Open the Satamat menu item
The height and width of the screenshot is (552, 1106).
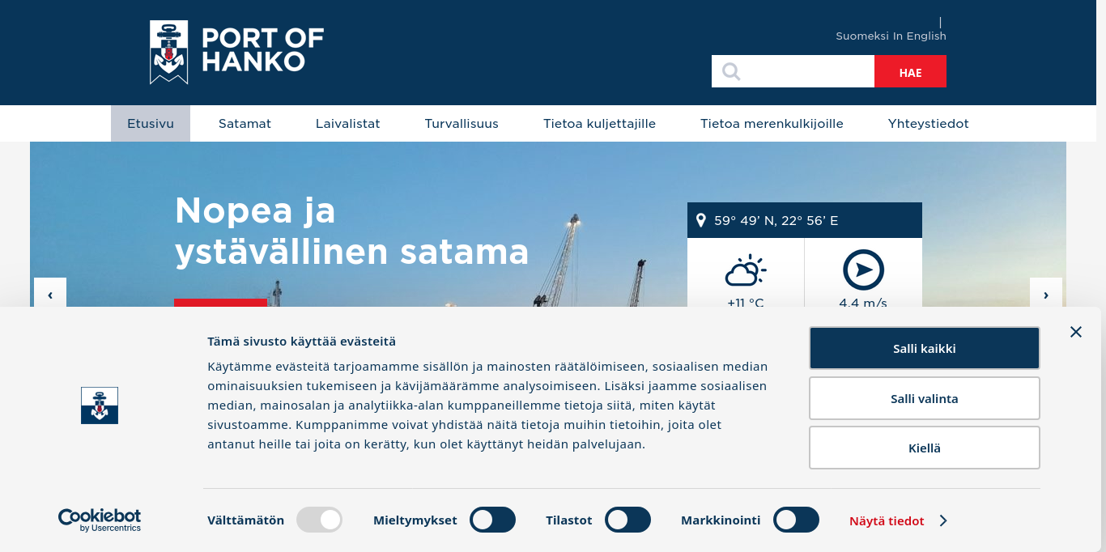point(245,124)
